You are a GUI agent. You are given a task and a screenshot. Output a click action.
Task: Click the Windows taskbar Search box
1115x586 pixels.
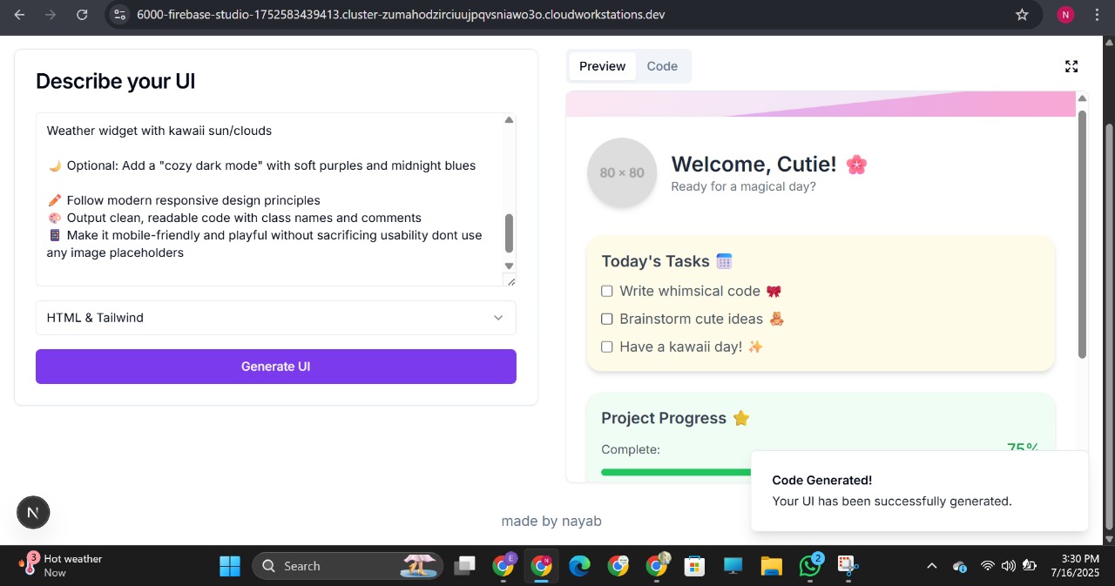coord(348,566)
